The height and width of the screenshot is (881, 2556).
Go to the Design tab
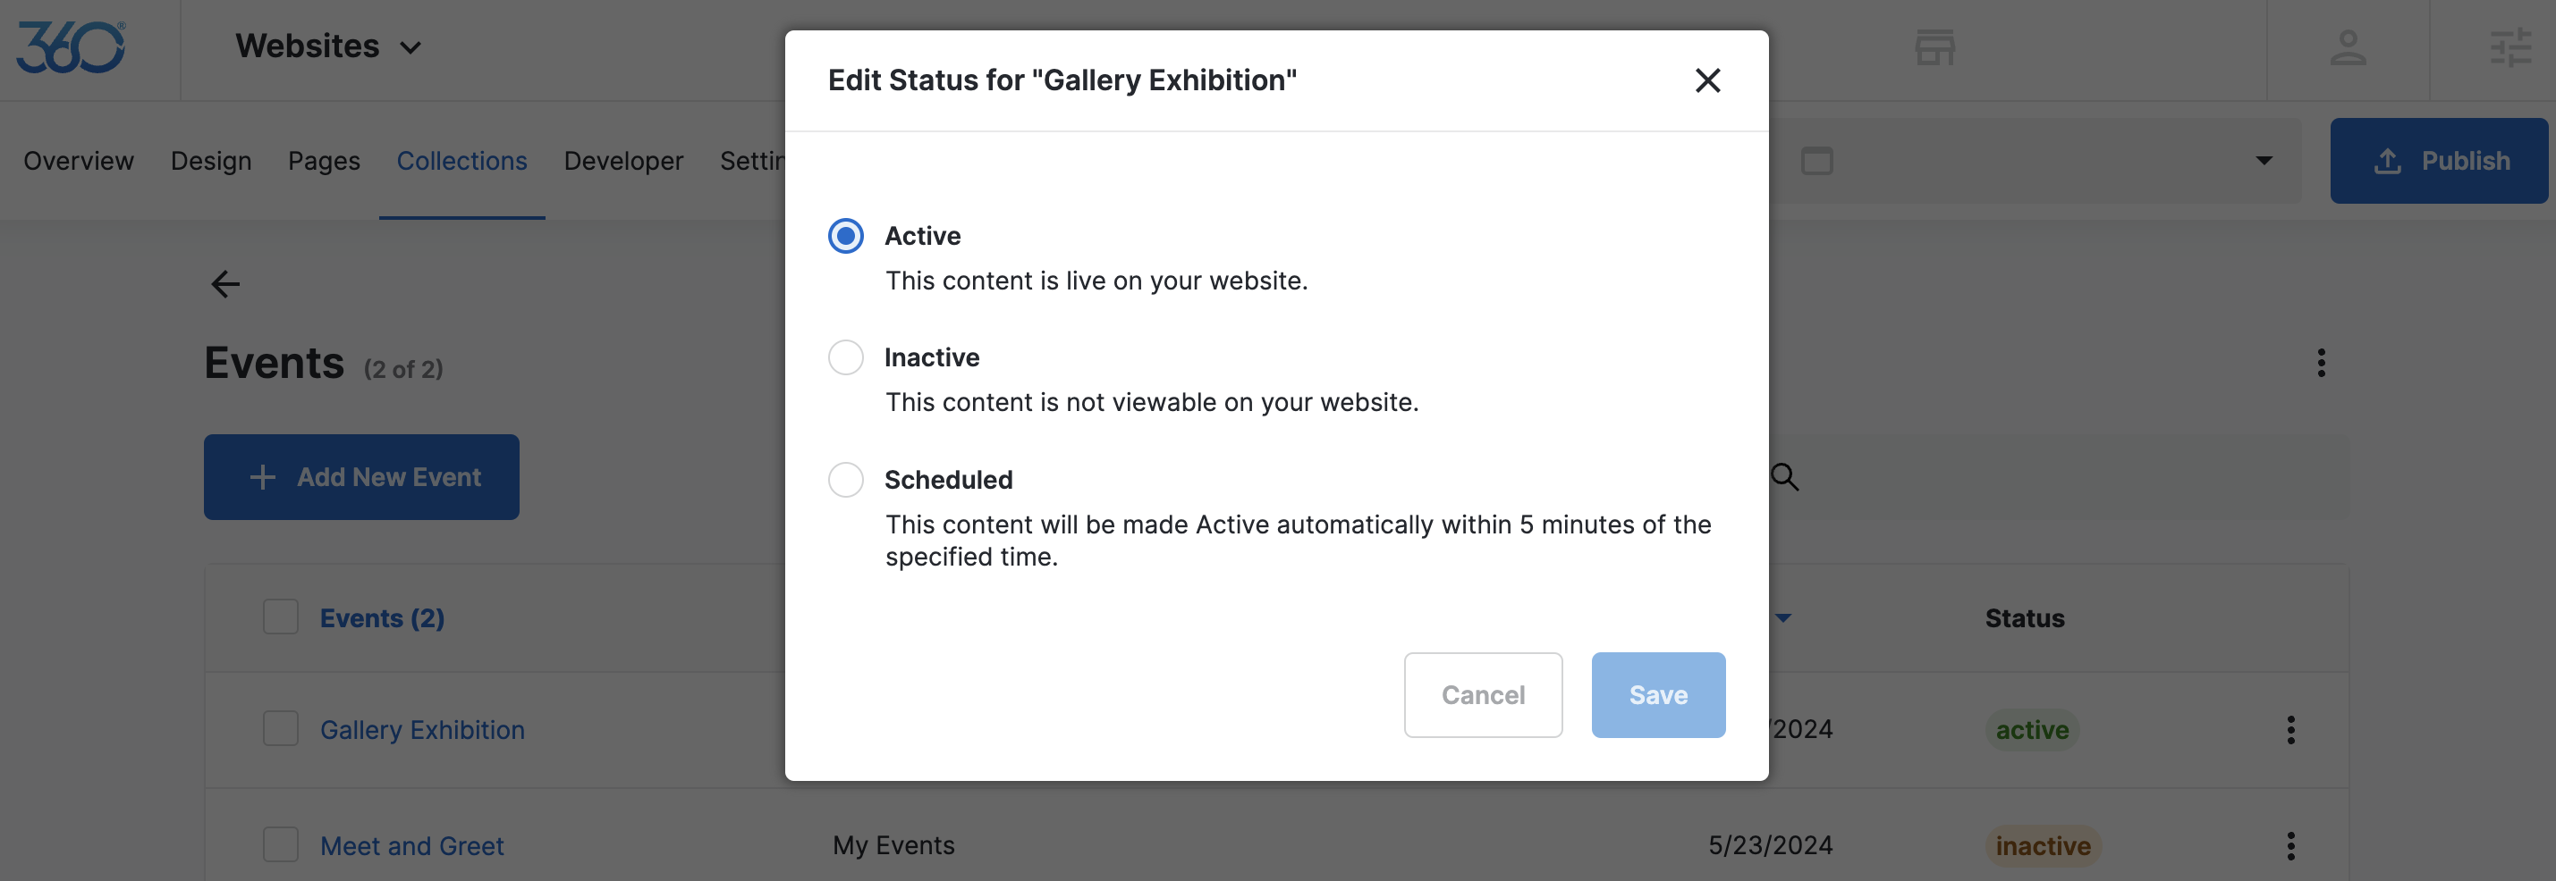(x=210, y=161)
